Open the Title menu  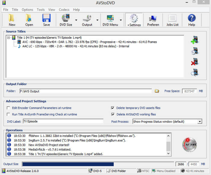[15, 10]
